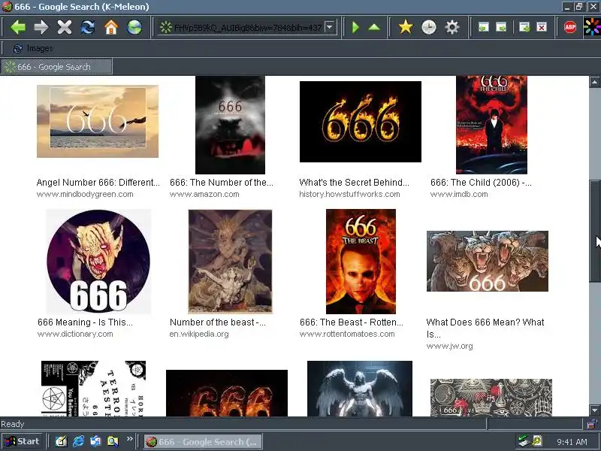The width and height of the screenshot is (601, 451).
Task: Open the occult symbols pattern thumbnail
Action: pos(491,398)
